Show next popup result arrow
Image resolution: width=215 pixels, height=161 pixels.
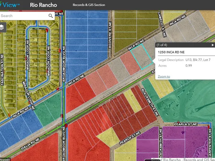212,45
